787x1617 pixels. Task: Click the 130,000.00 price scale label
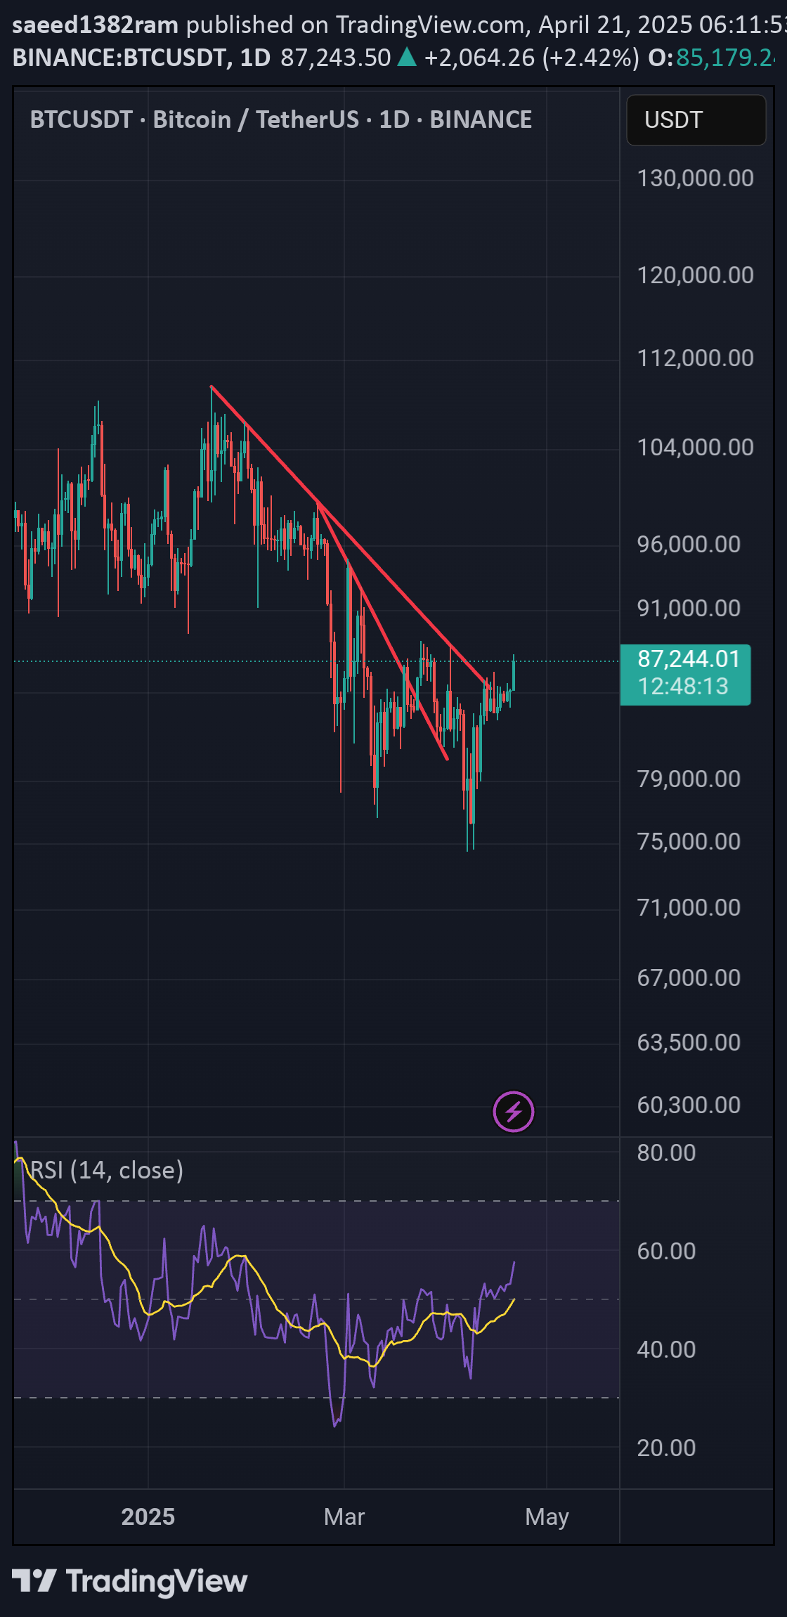point(695,178)
